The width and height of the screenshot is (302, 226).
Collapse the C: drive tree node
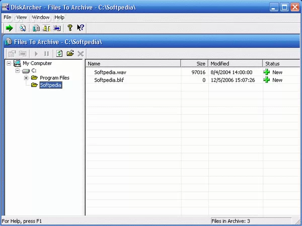coord(17,70)
